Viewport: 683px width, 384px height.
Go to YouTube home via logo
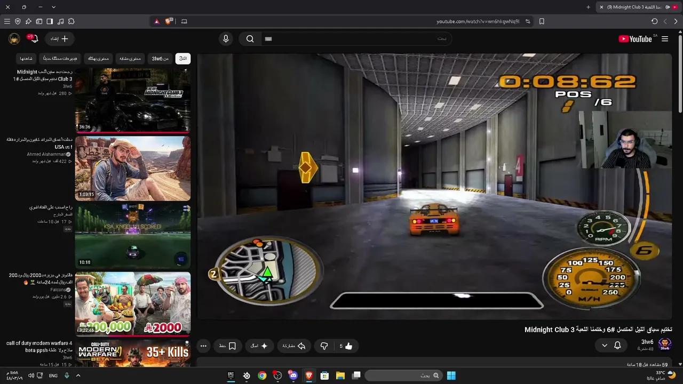coord(635,38)
